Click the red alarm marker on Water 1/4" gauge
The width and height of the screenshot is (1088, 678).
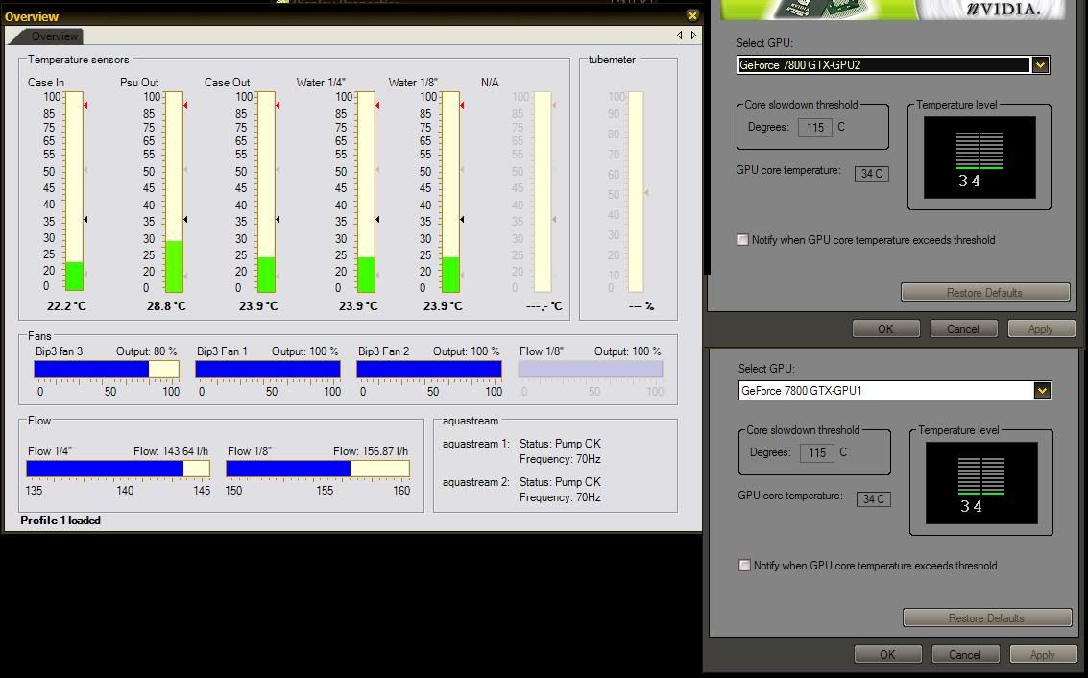coord(377,105)
